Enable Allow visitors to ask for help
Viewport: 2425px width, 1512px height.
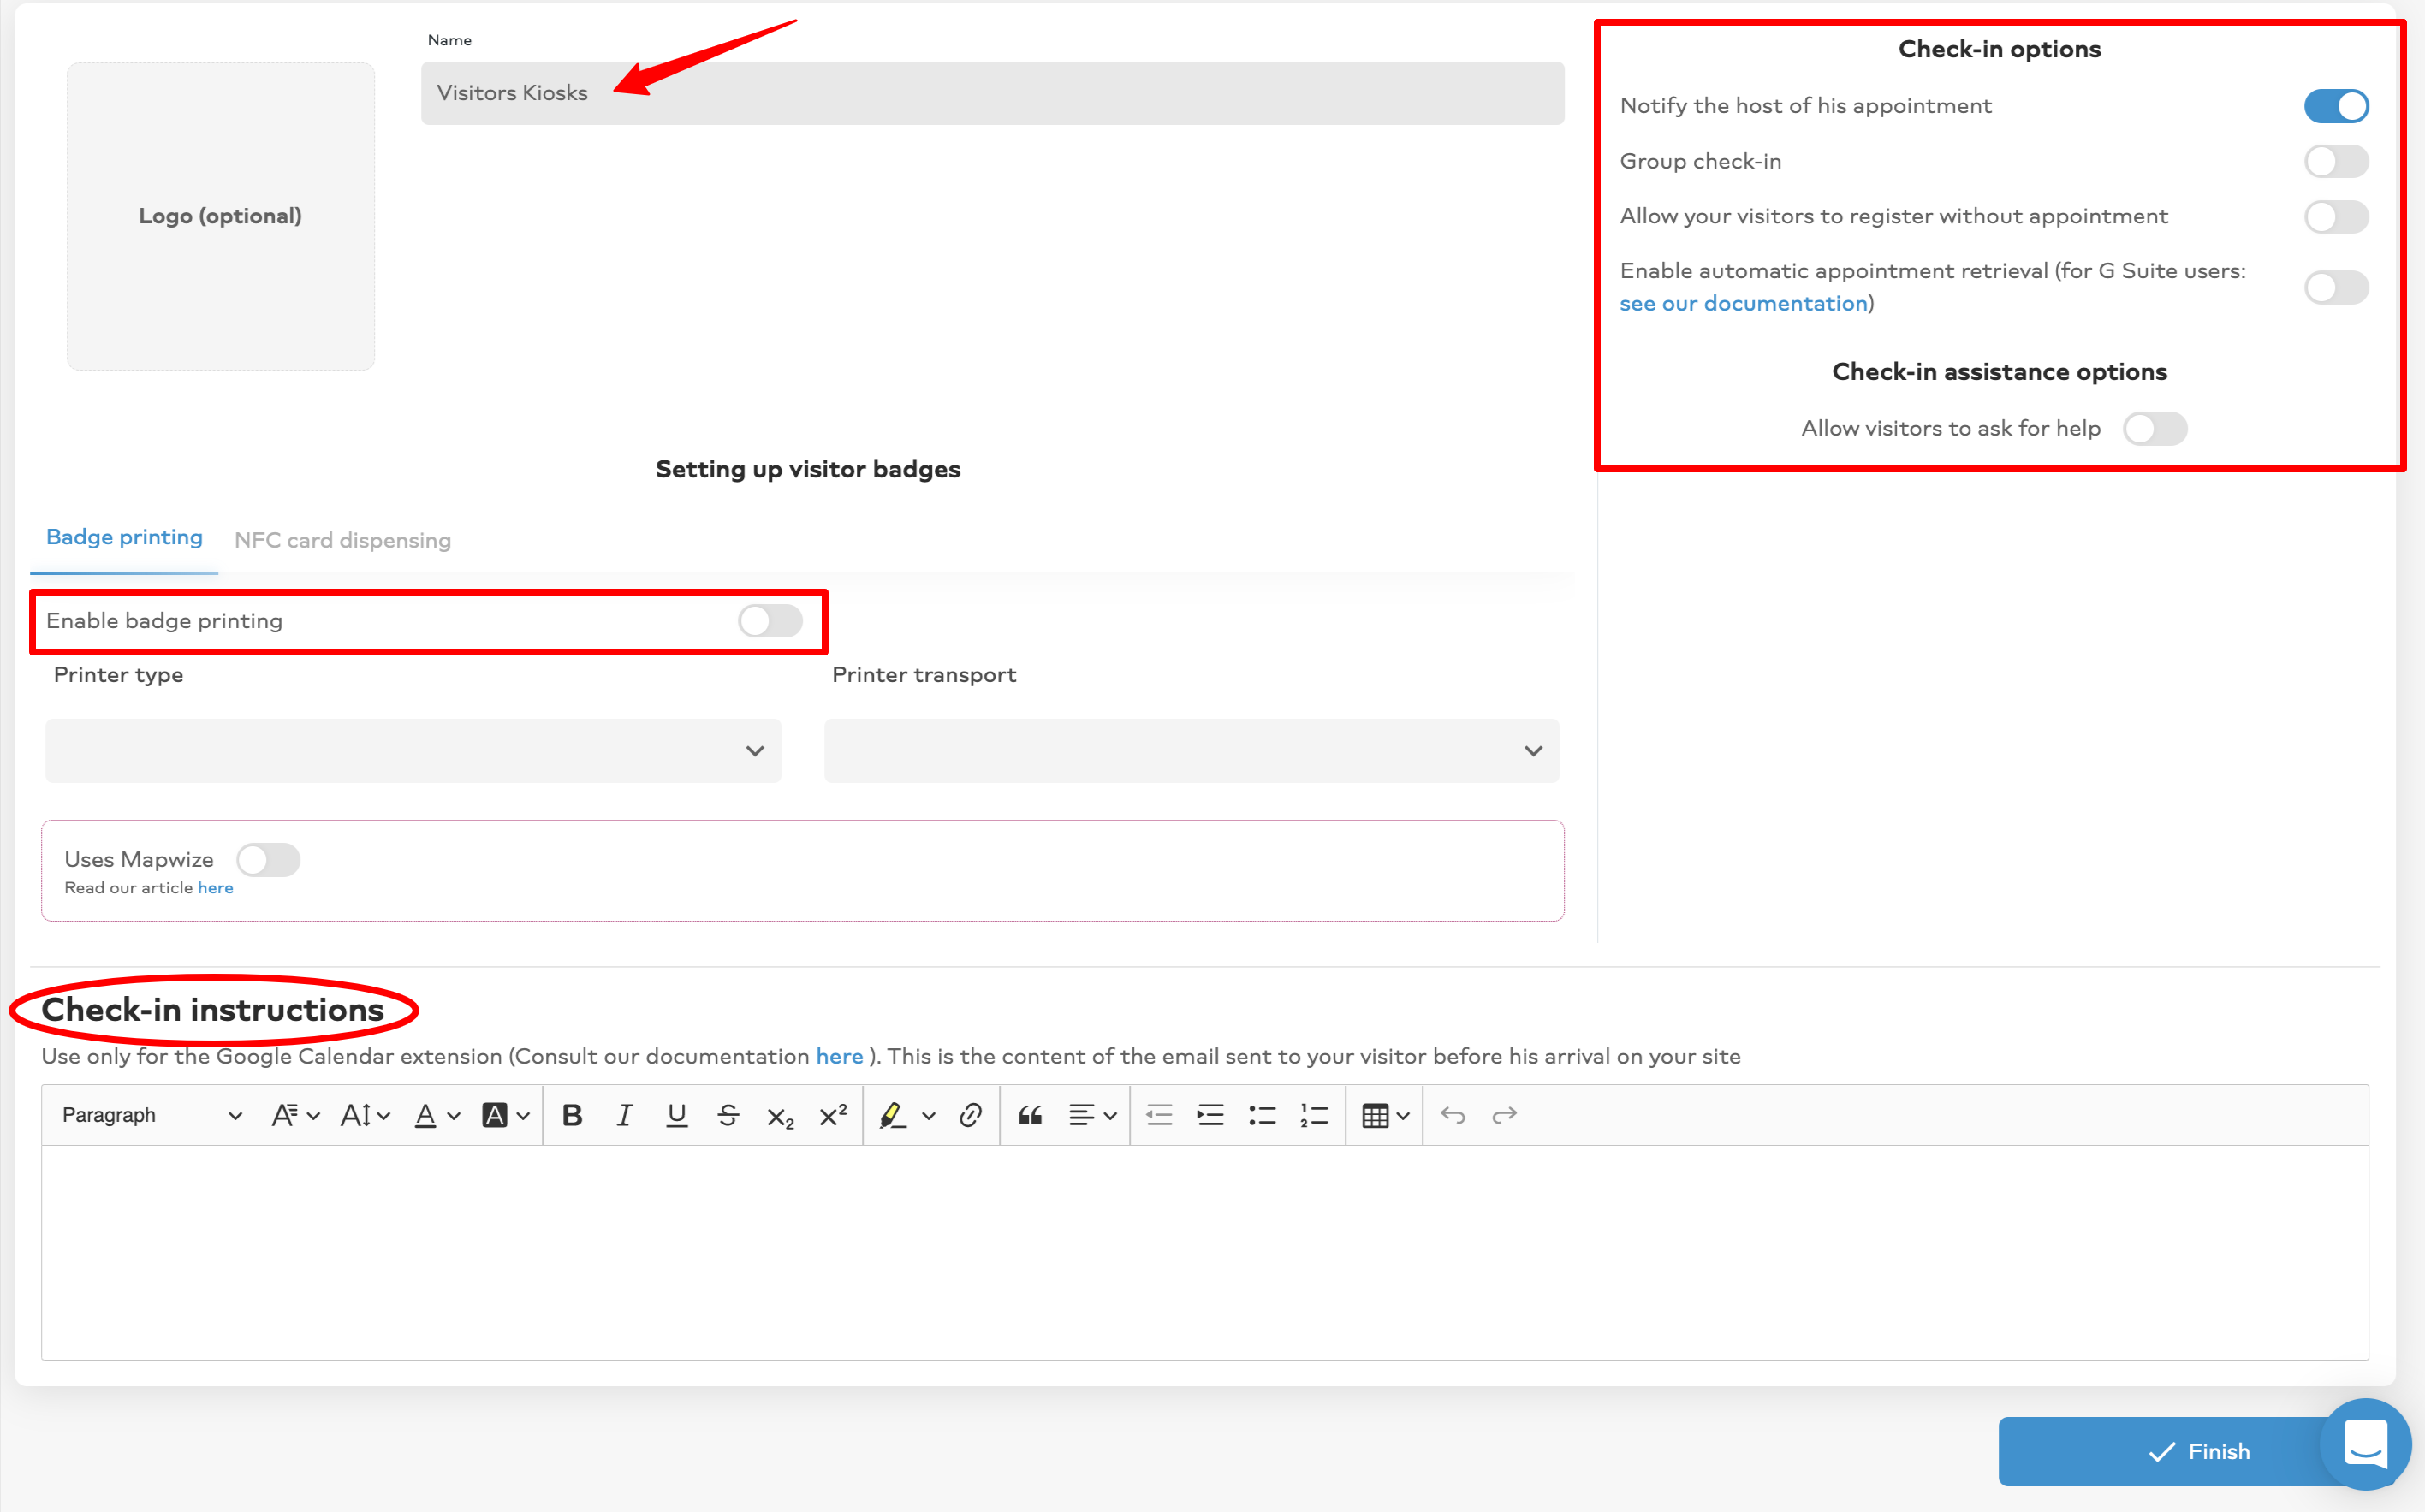tap(2155, 428)
